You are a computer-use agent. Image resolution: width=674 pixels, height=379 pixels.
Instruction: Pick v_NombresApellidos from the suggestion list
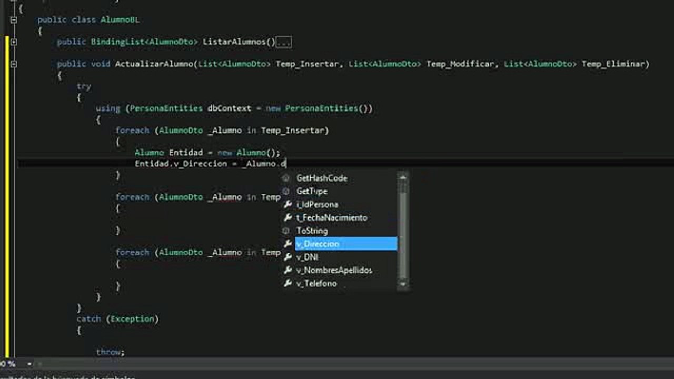click(x=334, y=270)
